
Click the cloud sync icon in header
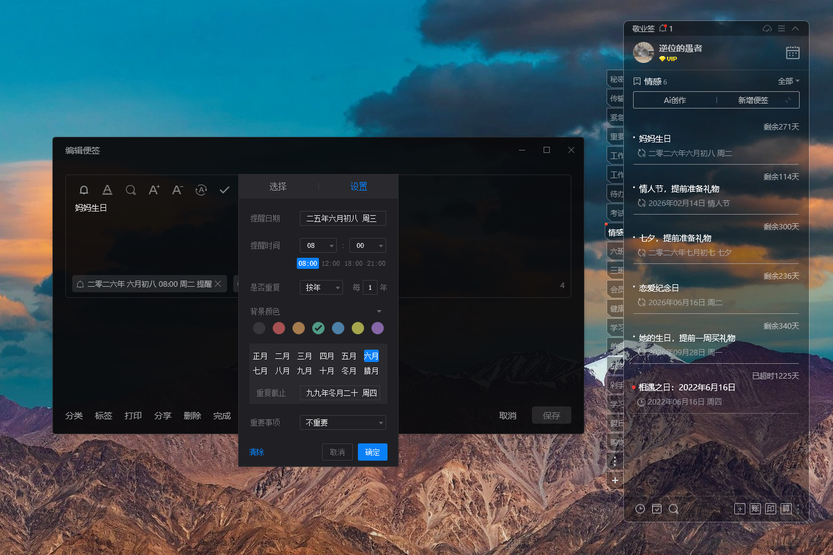(767, 28)
